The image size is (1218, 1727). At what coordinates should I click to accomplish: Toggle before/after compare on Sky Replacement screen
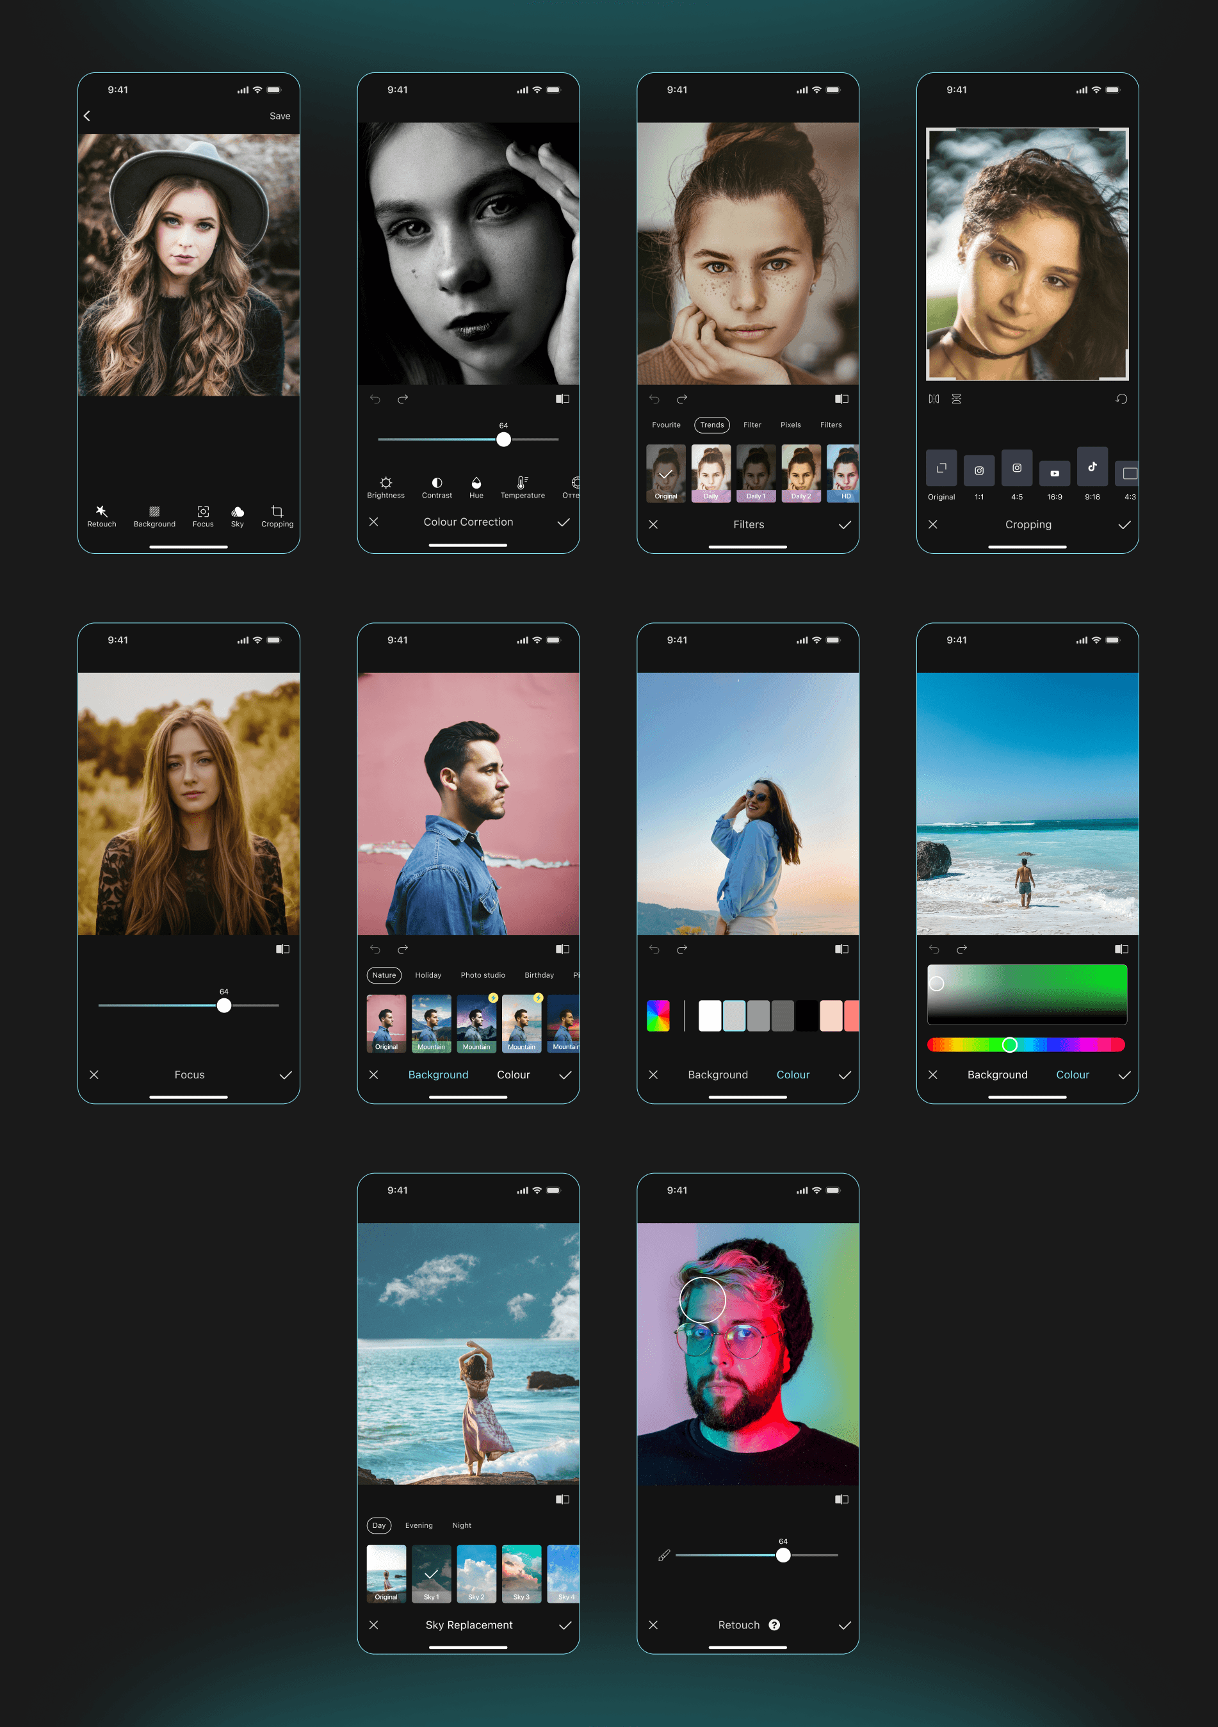tap(563, 1500)
